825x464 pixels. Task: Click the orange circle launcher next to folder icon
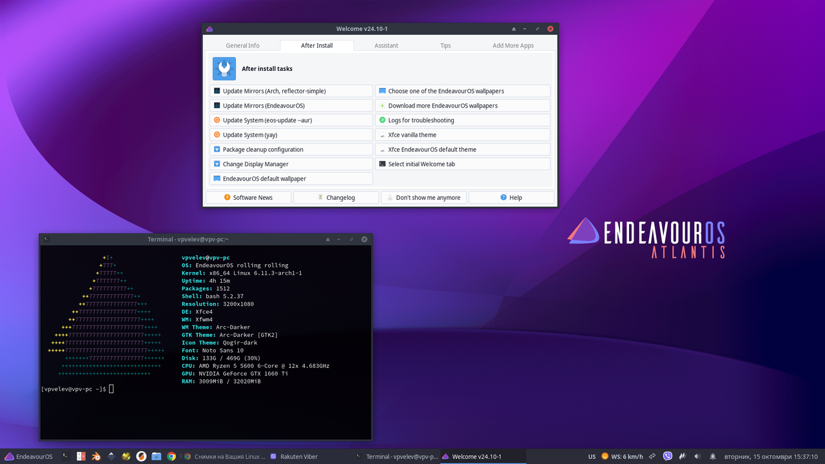[141, 456]
